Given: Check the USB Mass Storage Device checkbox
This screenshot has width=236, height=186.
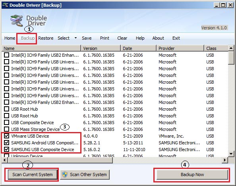Looking at the screenshot, I should coord(6,129).
